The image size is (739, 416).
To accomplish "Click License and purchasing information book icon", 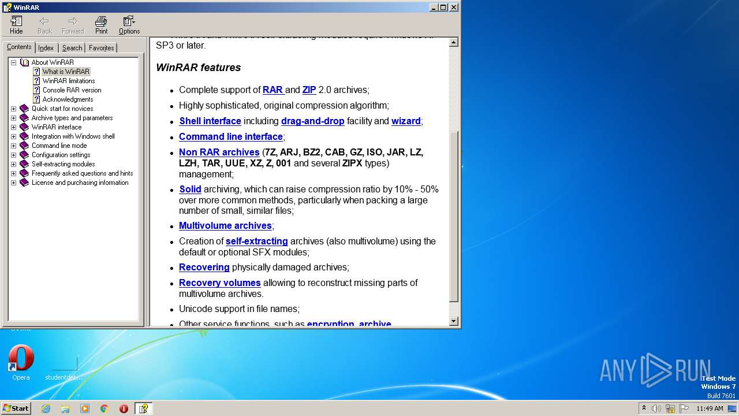I will point(24,183).
